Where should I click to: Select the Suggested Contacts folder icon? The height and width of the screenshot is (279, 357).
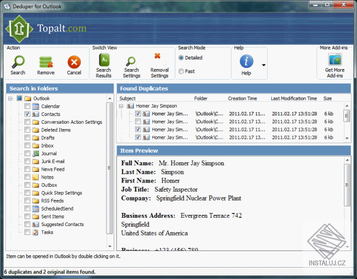pyautogui.click(x=35, y=224)
